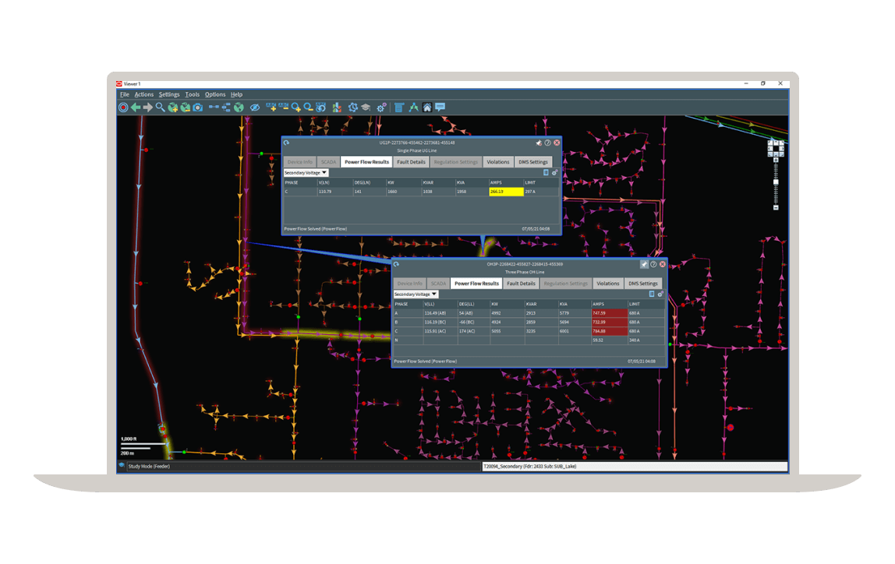Click the plain globe world view icon
This screenshot has width=895, height=564.
239,108
